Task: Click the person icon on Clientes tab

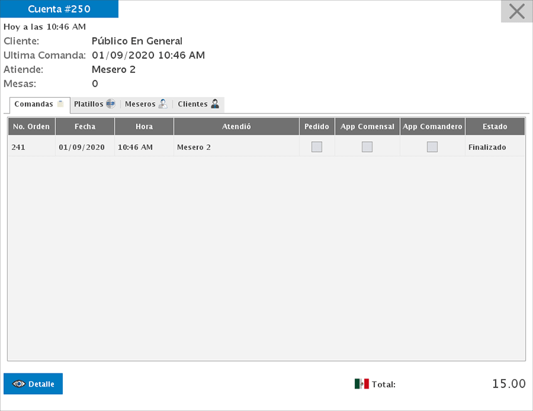Action: click(x=215, y=104)
